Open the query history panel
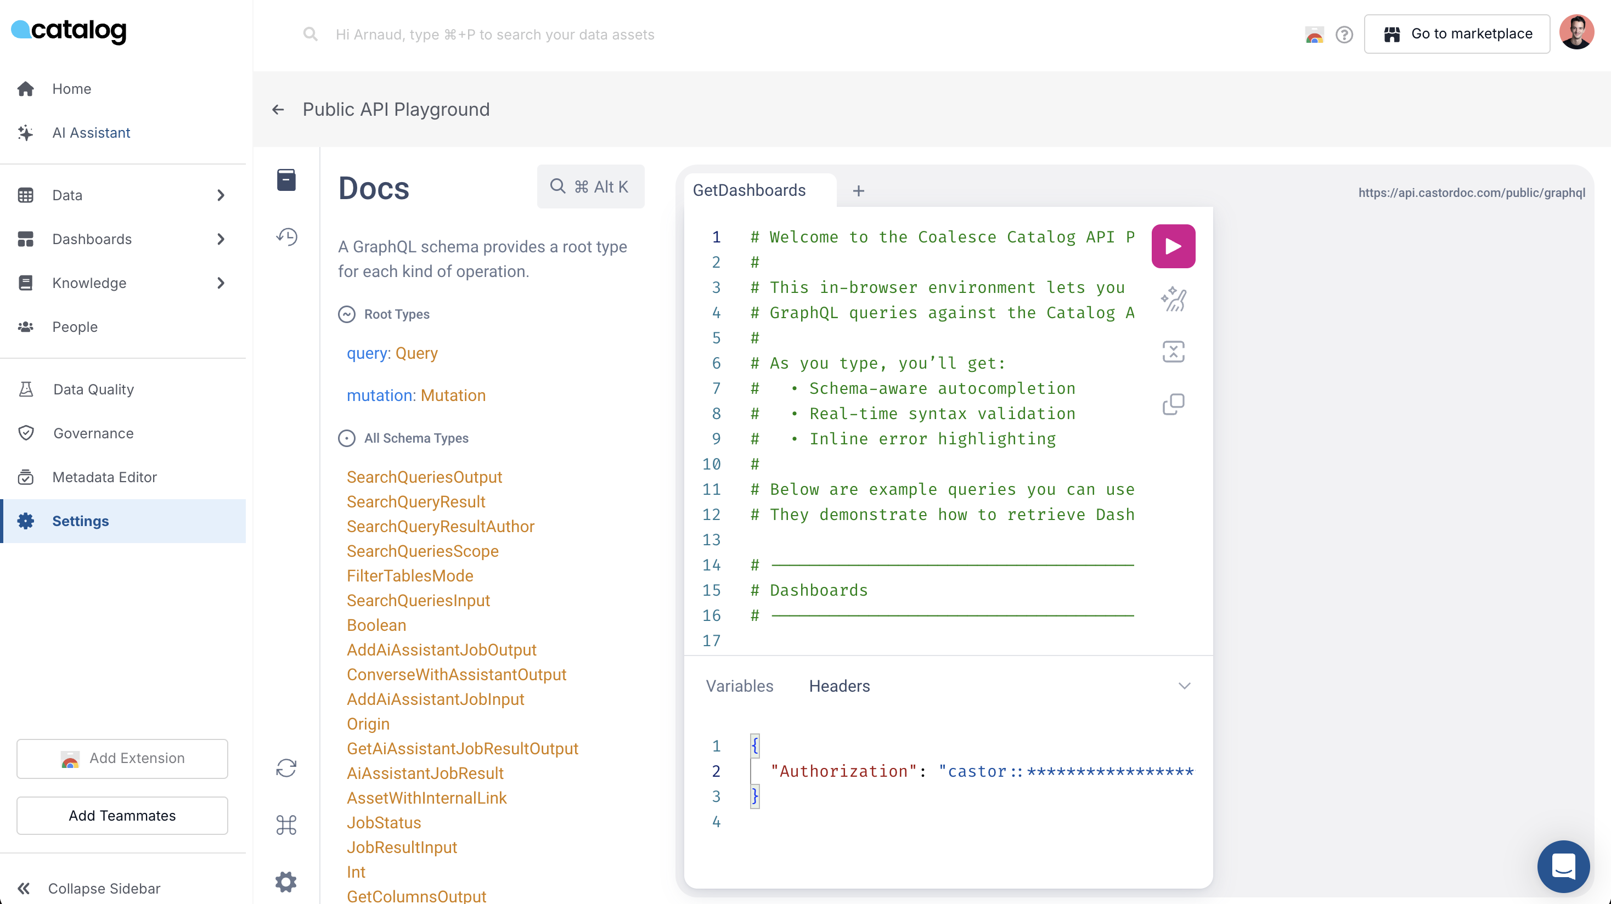The image size is (1611, 904). [x=286, y=237]
